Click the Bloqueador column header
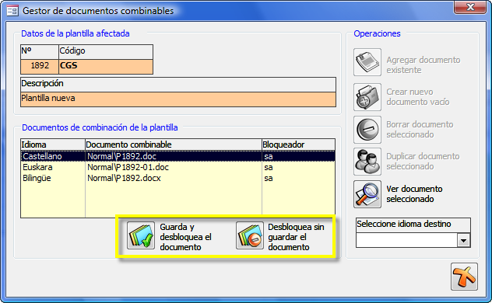 click(298, 145)
